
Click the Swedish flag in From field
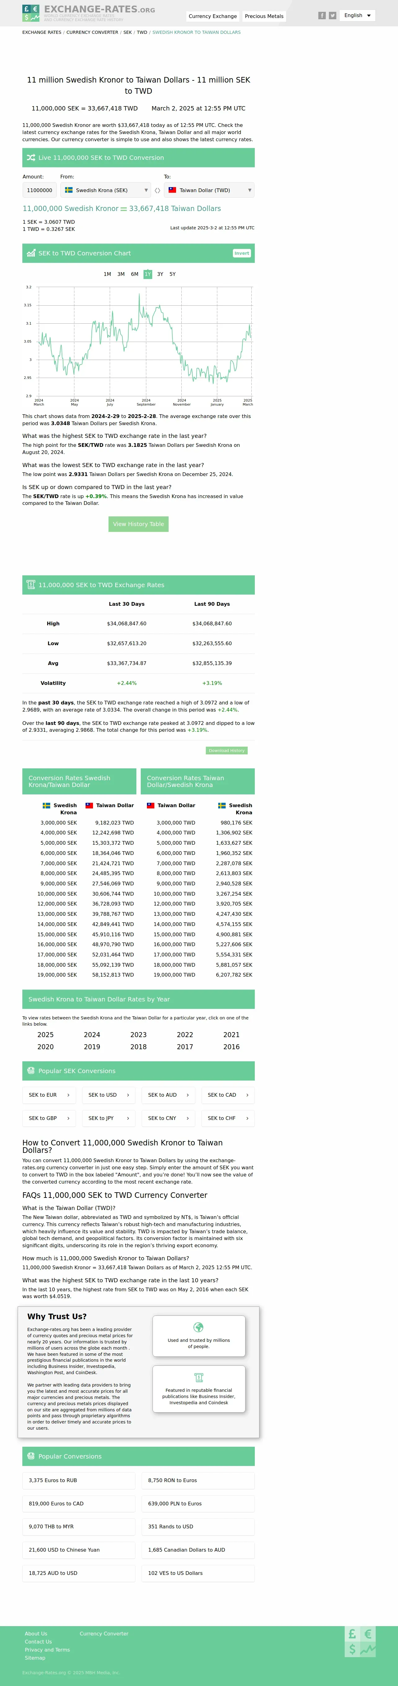tap(69, 190)
